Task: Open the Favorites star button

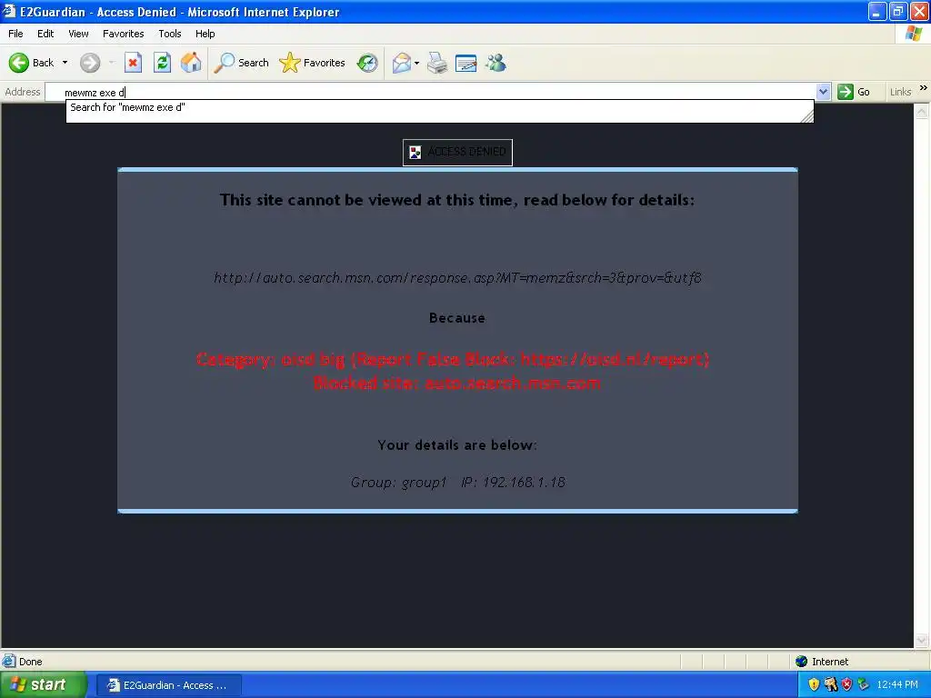Action: point(313,63)
